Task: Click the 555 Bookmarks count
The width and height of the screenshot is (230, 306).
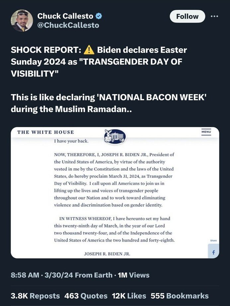Action: coord(180,296)
